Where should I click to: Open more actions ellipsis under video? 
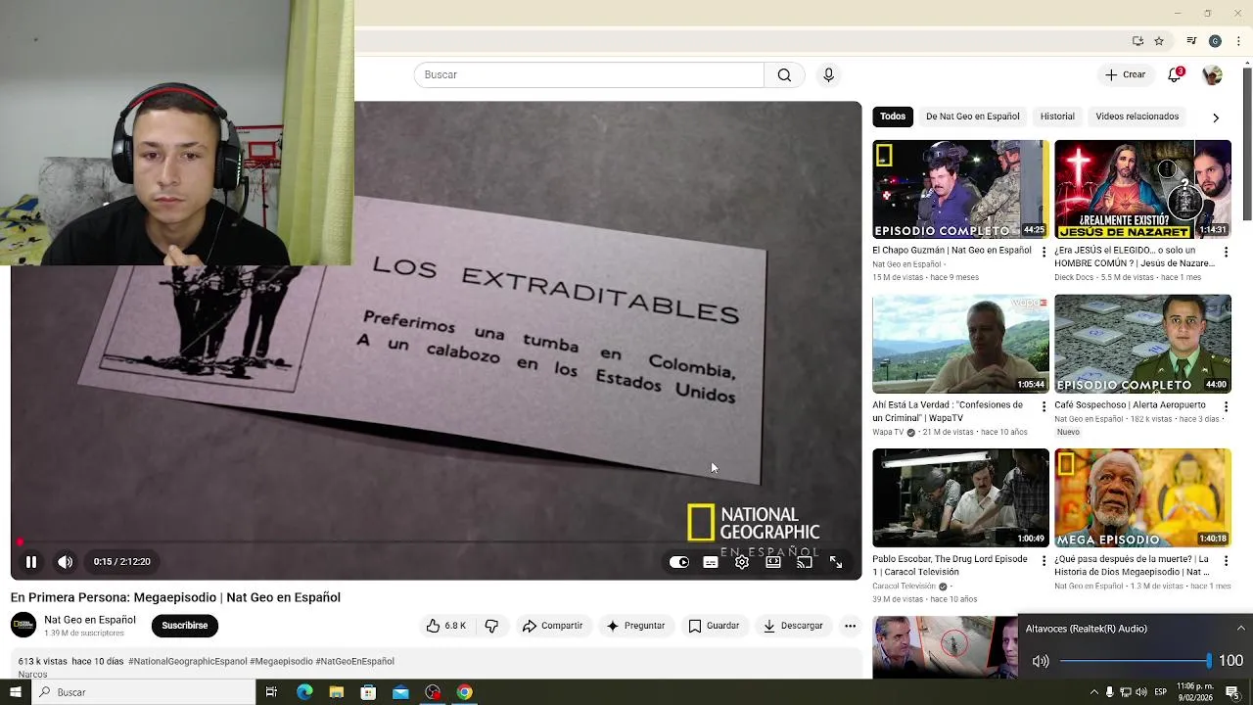click(850, 626)
